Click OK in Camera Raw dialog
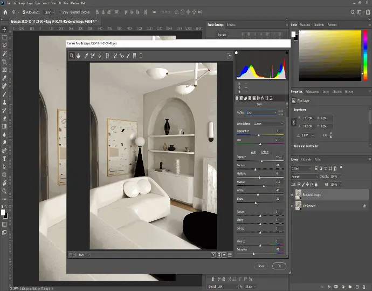372x291 pixels. (279, 266)
